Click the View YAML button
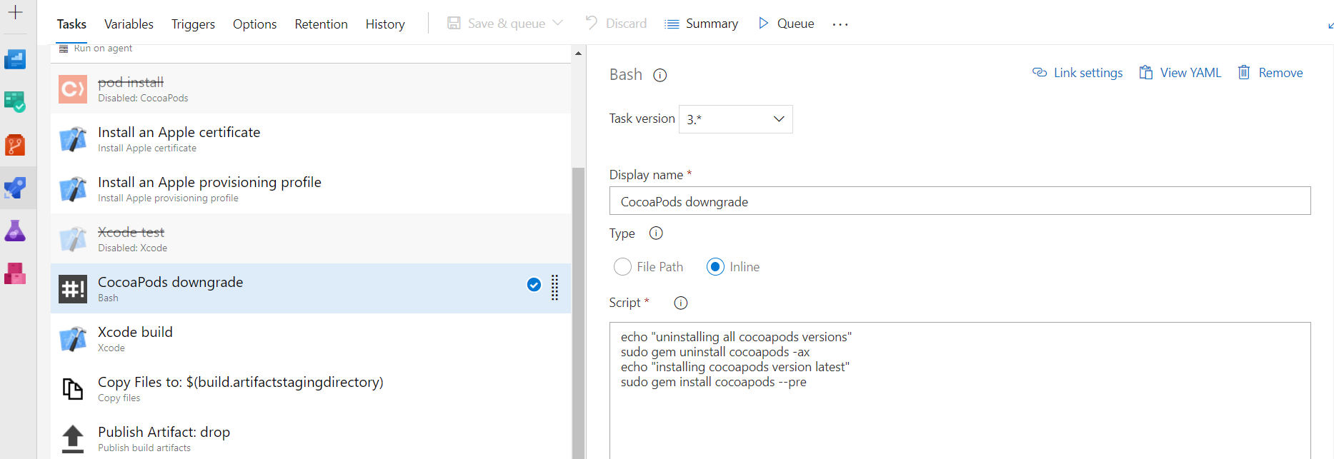This screenshot has height=459, width=1334. 1180,73
